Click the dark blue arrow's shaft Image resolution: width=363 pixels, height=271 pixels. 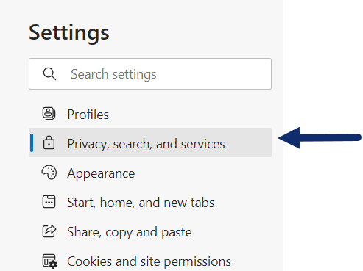(x=330, y=137)
